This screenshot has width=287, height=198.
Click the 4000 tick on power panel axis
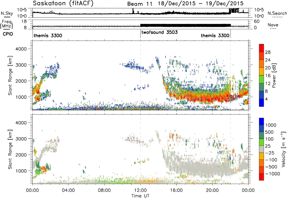(21, 49)
